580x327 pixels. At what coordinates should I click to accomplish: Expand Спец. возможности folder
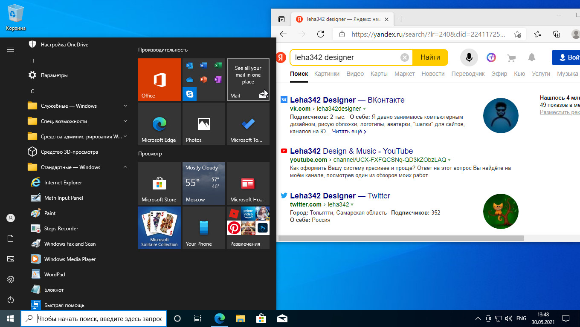pyautogui.click(x=78, y=121)
